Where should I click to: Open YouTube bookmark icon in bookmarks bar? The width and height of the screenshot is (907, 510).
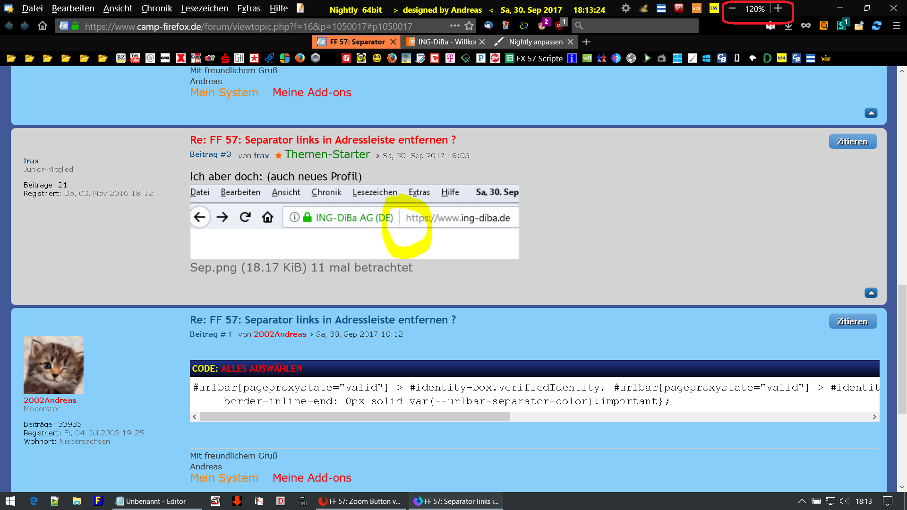pyautogui.click(x=135, y=58)
